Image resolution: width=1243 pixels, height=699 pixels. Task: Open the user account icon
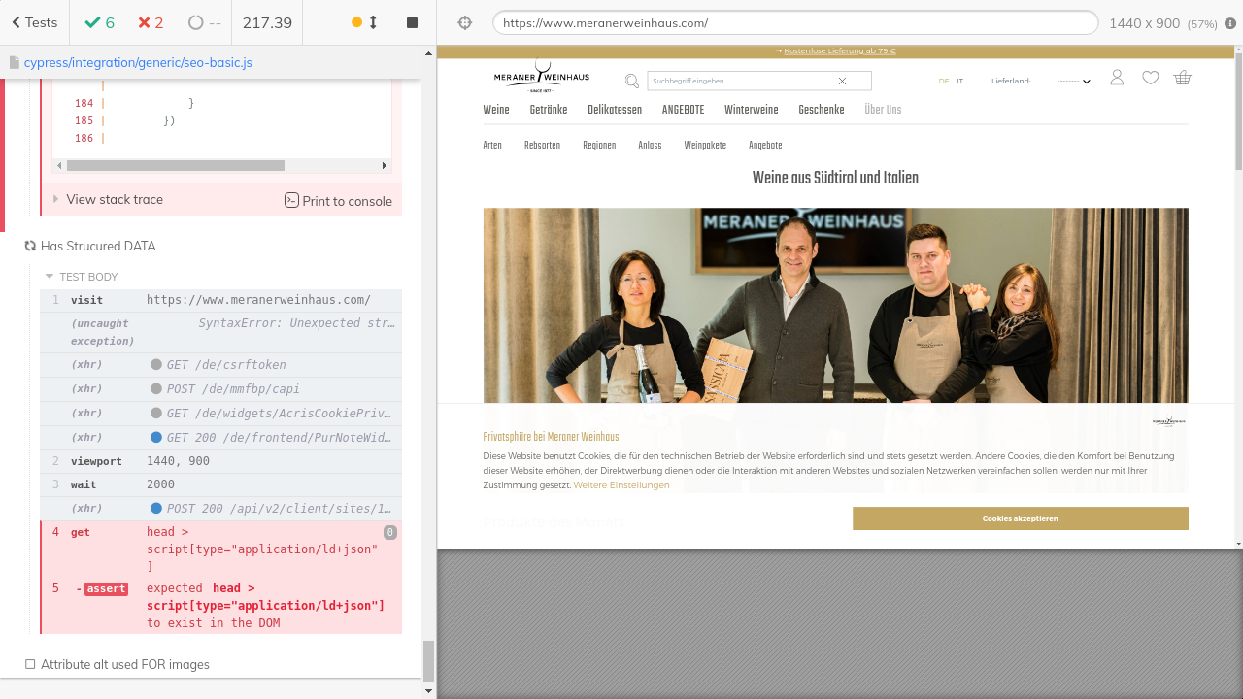pos(1117,78)
